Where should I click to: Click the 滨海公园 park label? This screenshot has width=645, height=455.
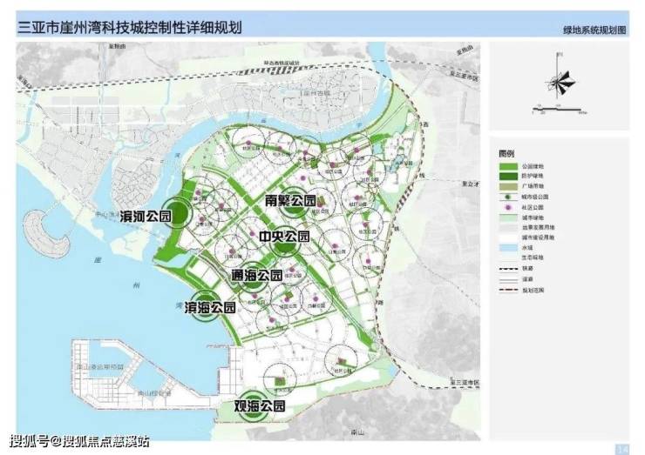pyautogui.click(x=210, y=307)
